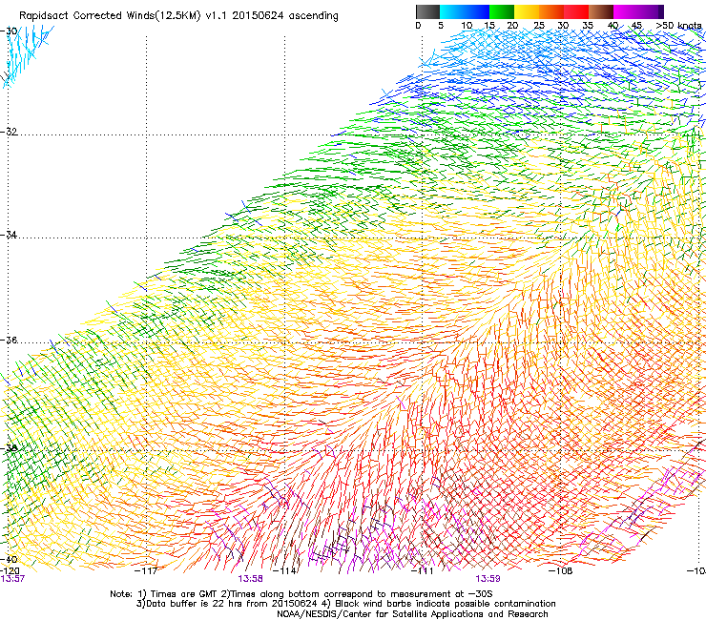706x620 pixels.
Task: Click the 'Rapidscat Corrected Winds(12.5KM)' title text
Action: pos(111,16)
